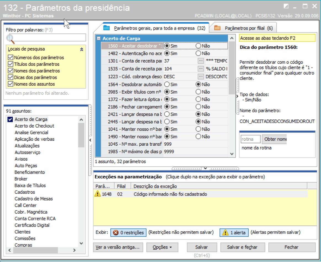Set parameter 1564 to Sim
This screenshot has height=262, width=321.
click(167, 84)
